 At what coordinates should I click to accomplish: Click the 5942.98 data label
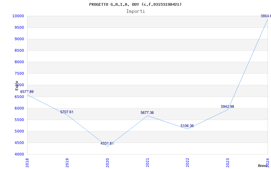pos(227,106)
